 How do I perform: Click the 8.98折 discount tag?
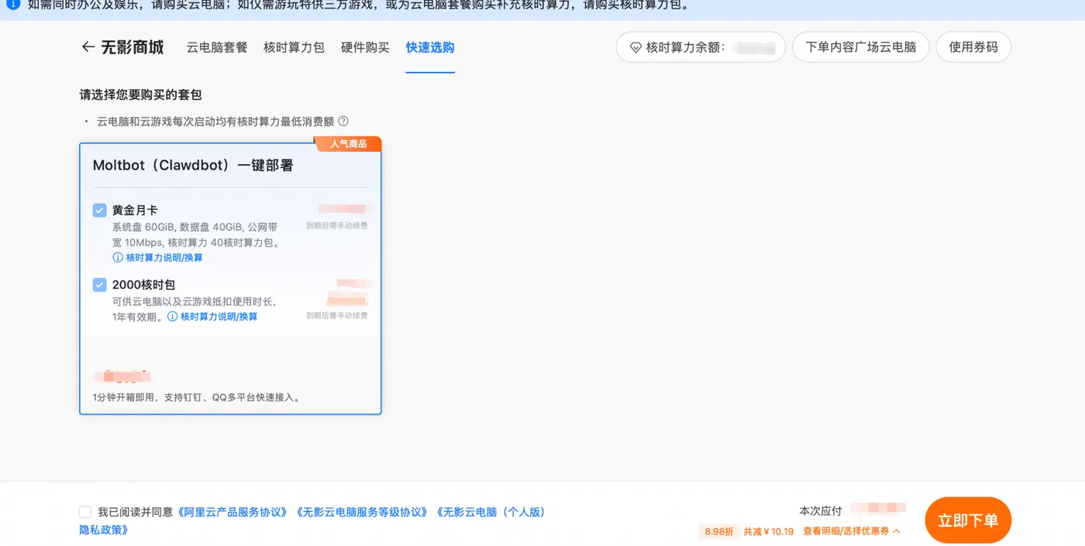718,531
